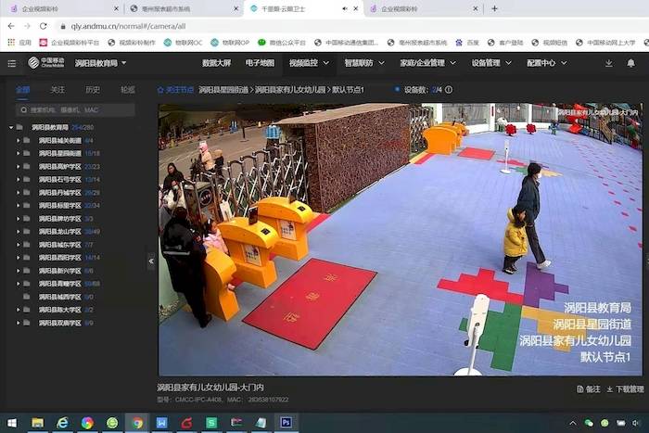Launch Internet Explorer from the taskbar
This screenshot has height=433, width=649.
click(x=62, y=423)
